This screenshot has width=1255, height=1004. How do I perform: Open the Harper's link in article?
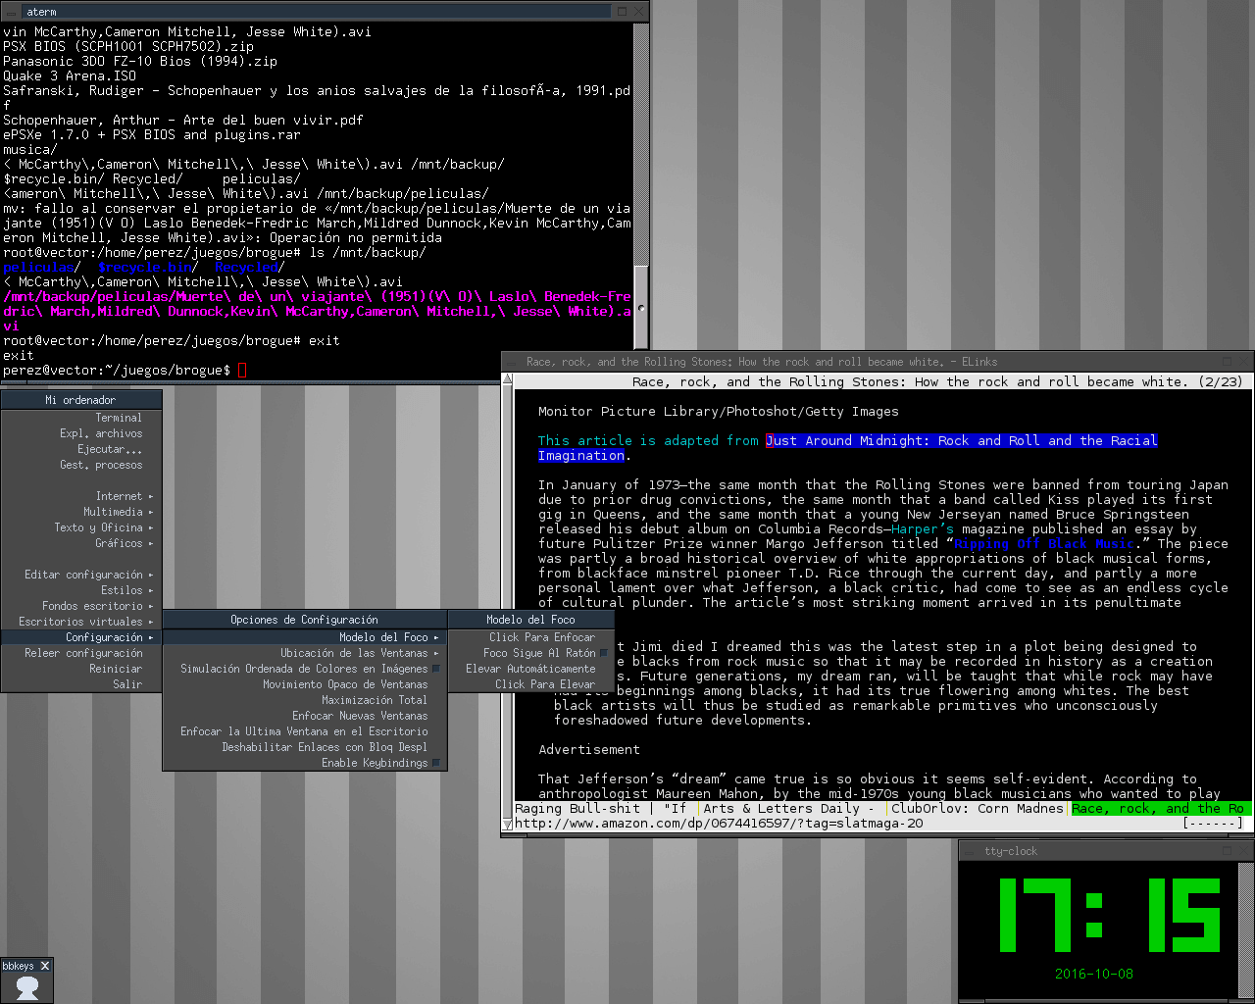(923, 529)
